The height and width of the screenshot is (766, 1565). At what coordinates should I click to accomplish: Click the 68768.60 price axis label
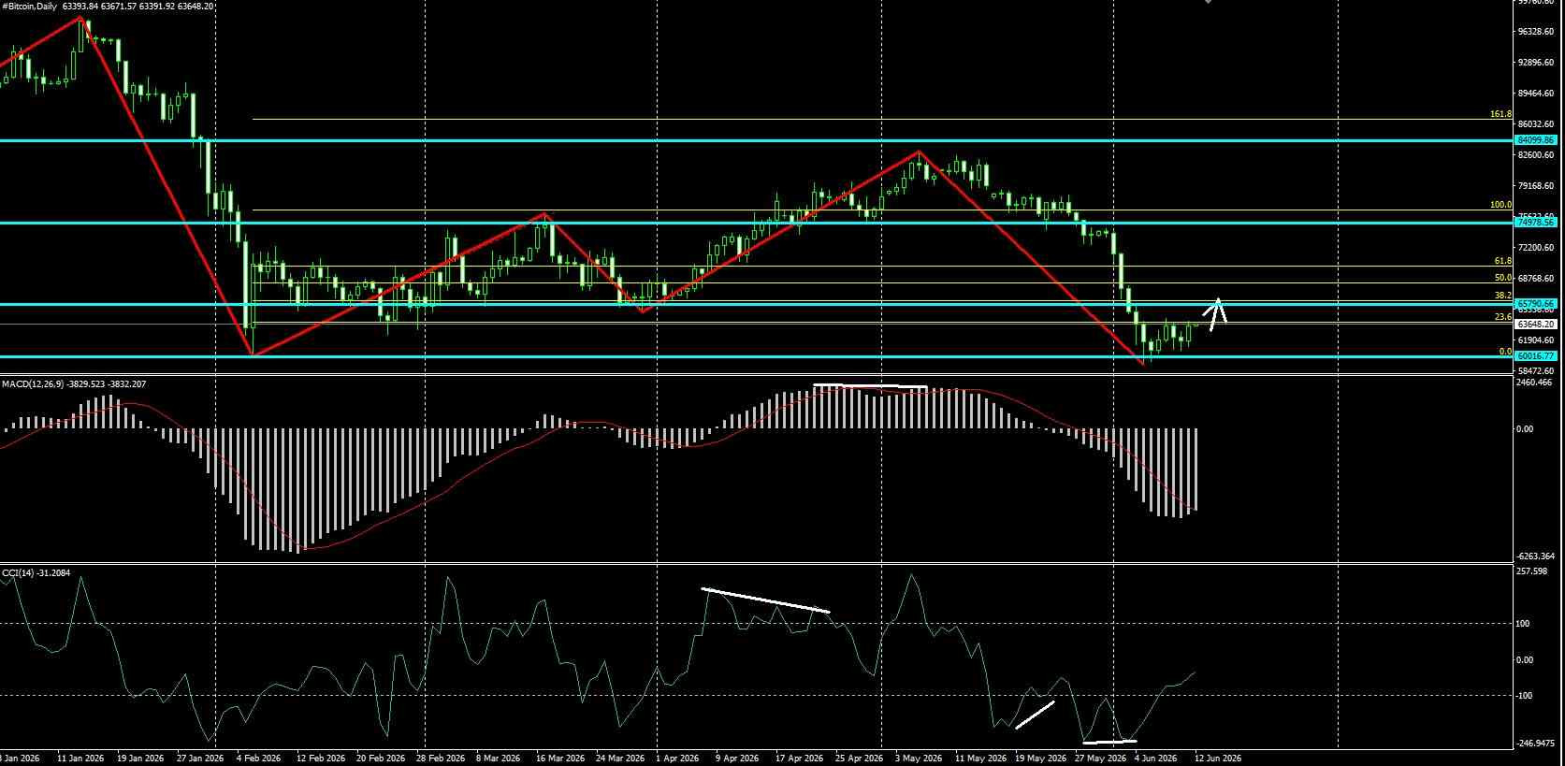click(1536, 279)
